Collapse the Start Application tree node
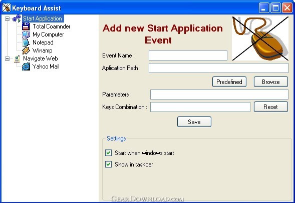Screen dimensions: 295x203 tap(7, 18)
